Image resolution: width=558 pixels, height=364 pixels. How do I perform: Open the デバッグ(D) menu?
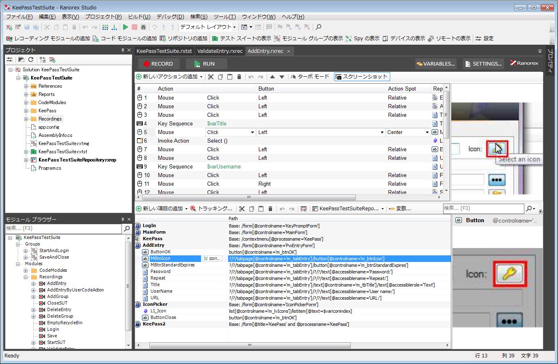pos(170,17)
